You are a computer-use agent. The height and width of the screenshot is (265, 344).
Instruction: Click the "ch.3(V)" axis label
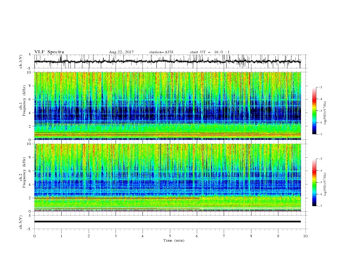[x=21, y=222]
